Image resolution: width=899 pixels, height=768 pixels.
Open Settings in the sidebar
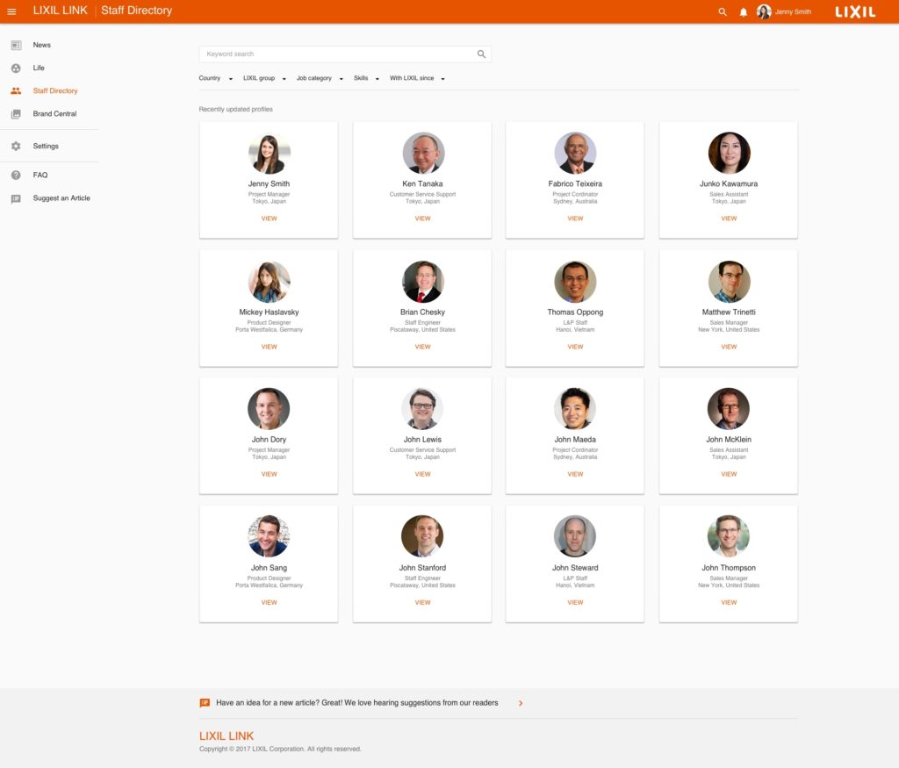point(46,147)
